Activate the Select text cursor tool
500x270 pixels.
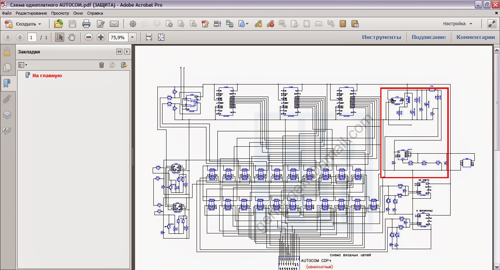point(60,37)
